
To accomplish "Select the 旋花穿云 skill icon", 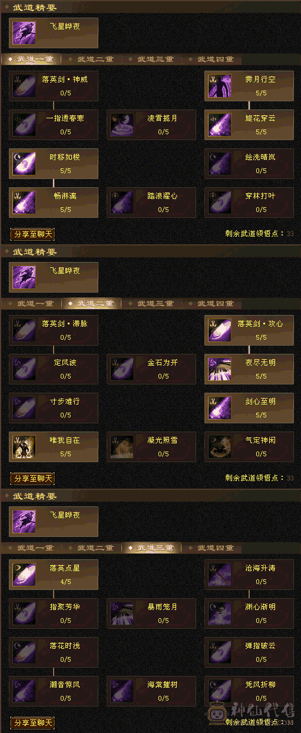I will [x=220, y=124].
